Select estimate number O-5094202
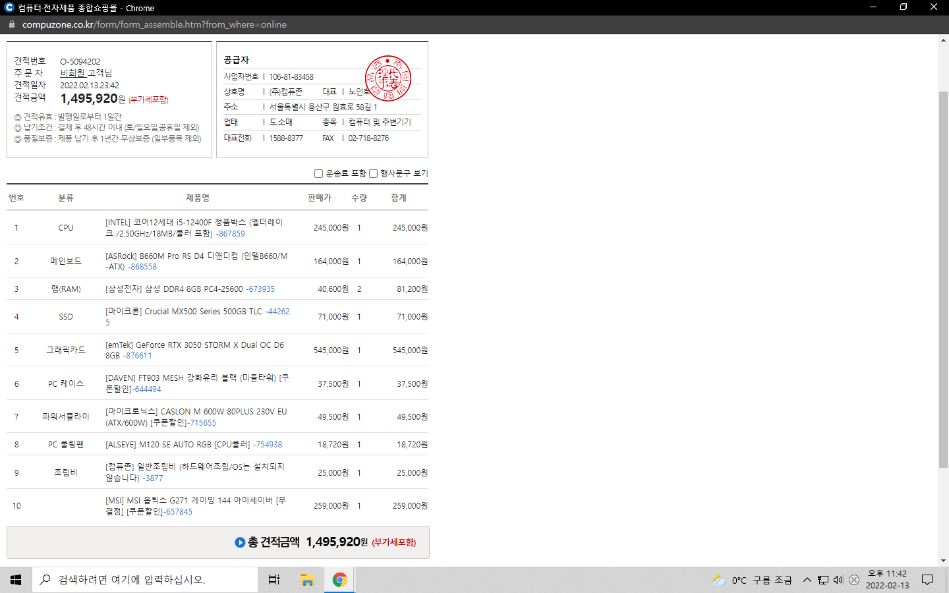Image resolution: width=949 pixels, height=593 pixels. [x=80, y=62]
